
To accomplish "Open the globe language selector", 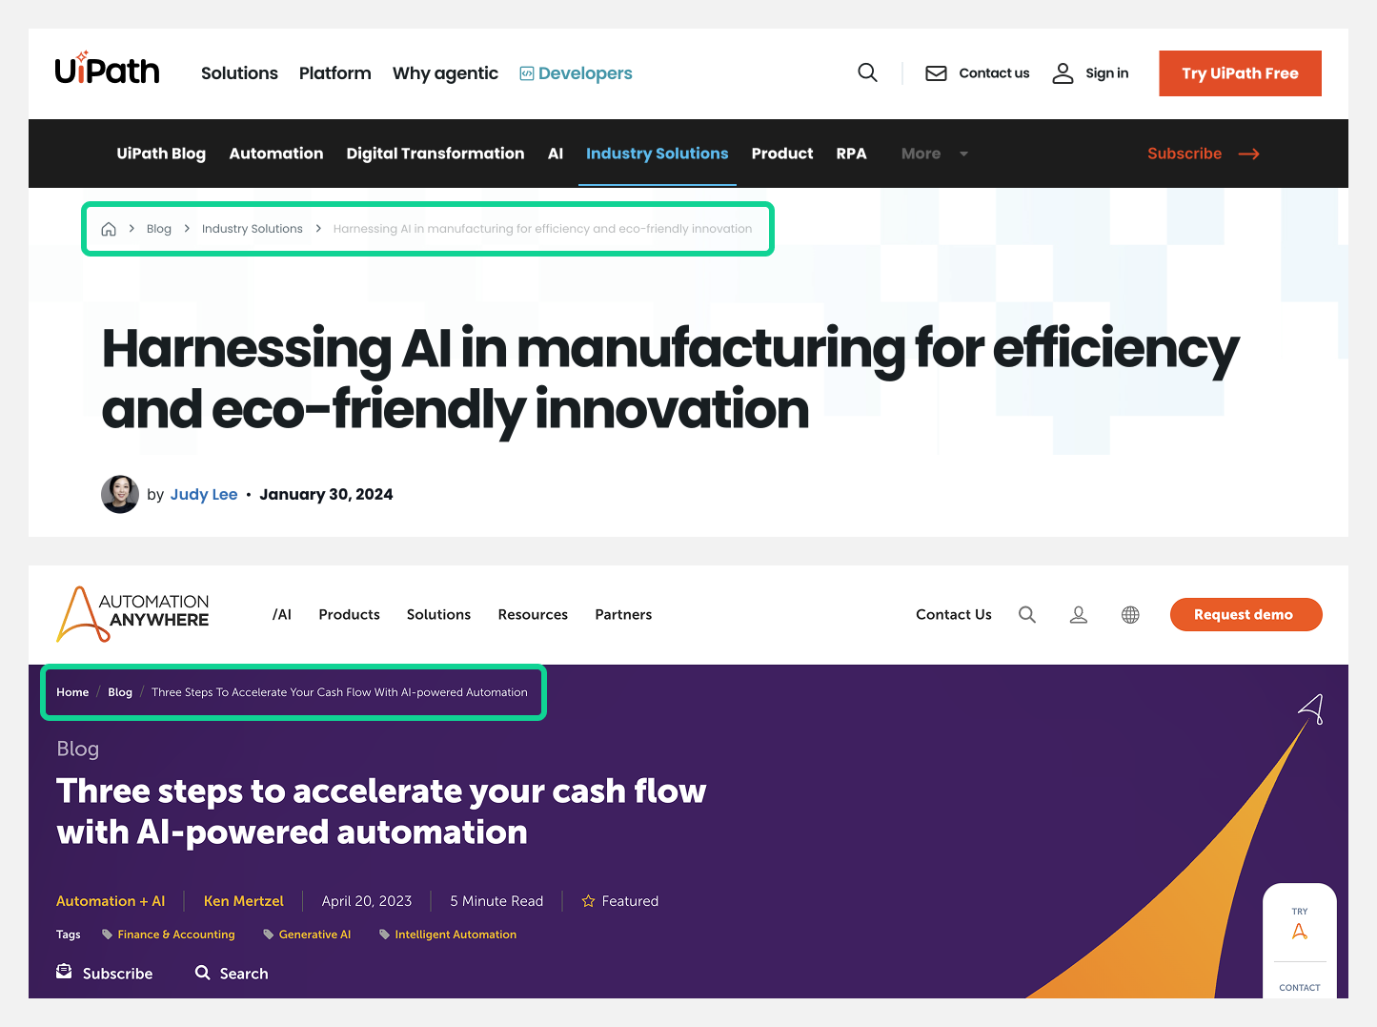I will click(x=1130, y=614).
